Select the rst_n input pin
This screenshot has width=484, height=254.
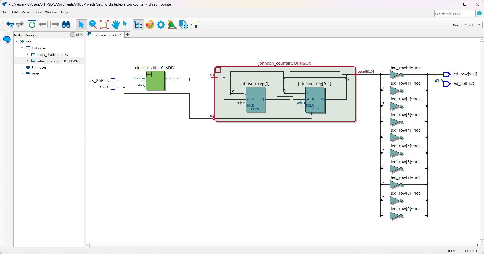click(x=114, y=87)
